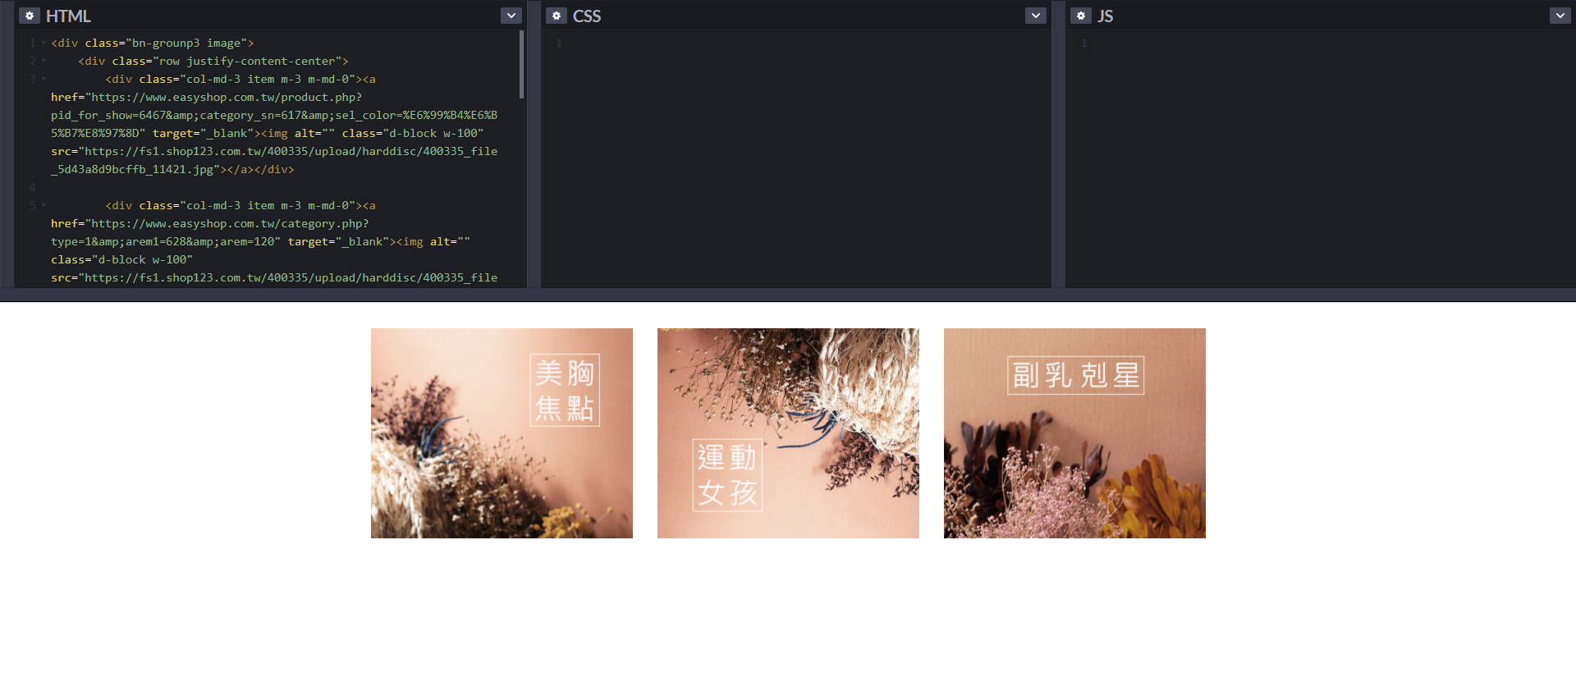
Task: Open CSS editor settings gear
Action: tap(556, 16)
